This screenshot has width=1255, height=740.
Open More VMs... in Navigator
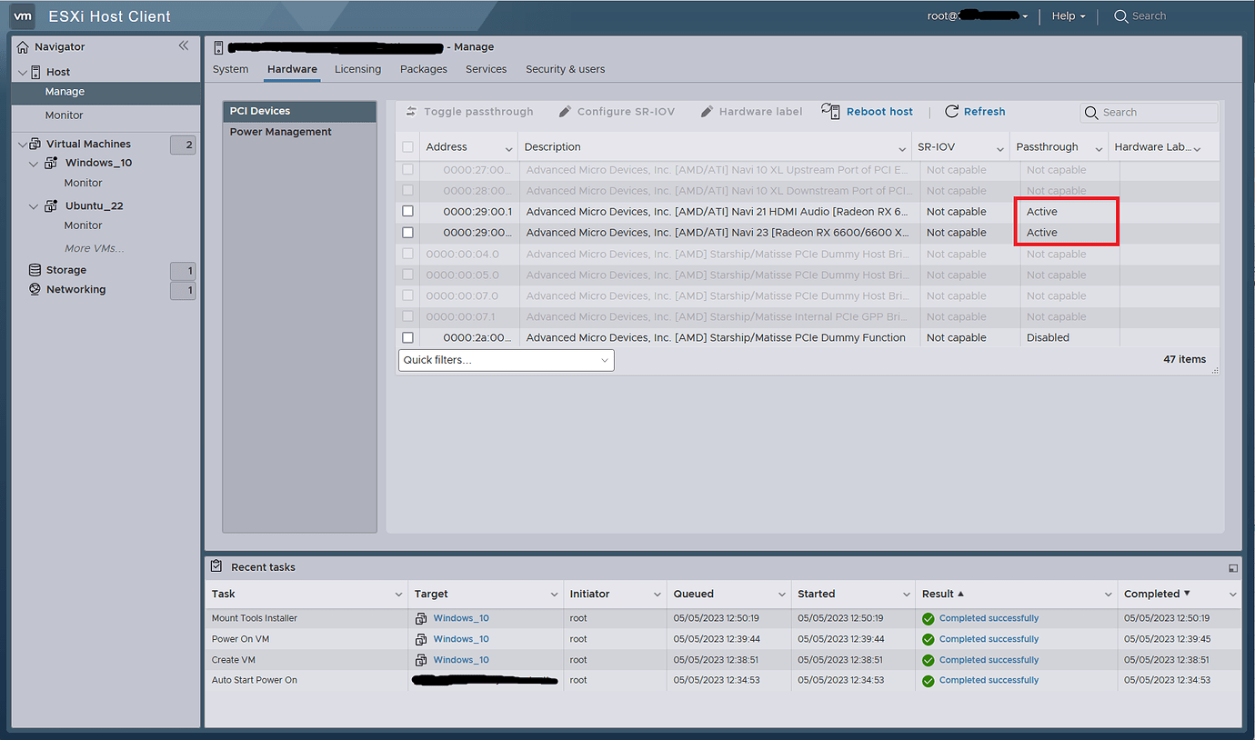click(95, 248)
